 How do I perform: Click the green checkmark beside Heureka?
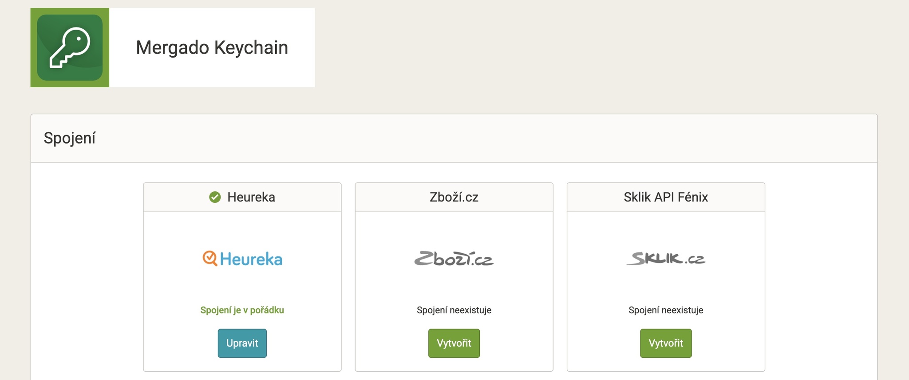pyautogui.click(x=215, y=197)
